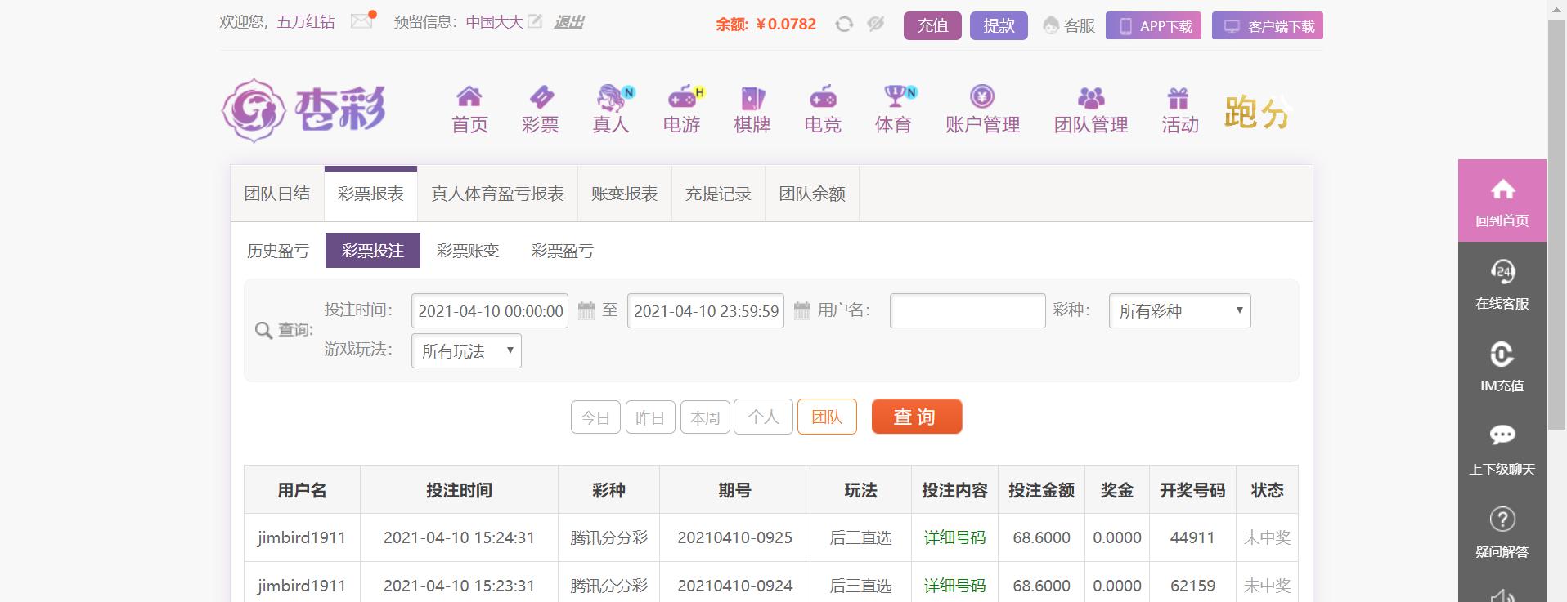Click the 充值 recharge button

tap(932, 25)
